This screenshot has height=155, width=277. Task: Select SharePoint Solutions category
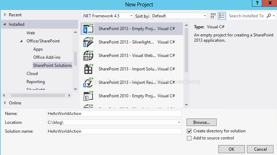coord(52,65)
